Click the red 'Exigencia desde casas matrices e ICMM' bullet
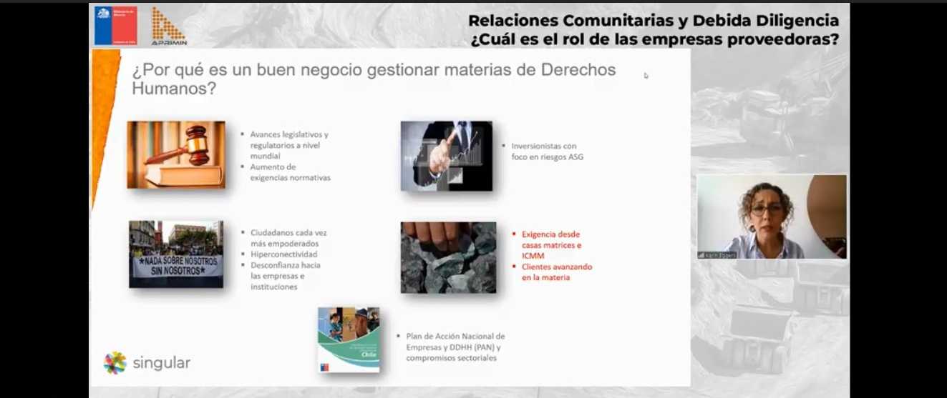Viewport: 947px width, 398px height. coord(550,244)
